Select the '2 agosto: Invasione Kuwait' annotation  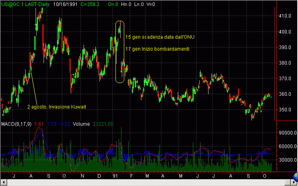coord(57,107)
